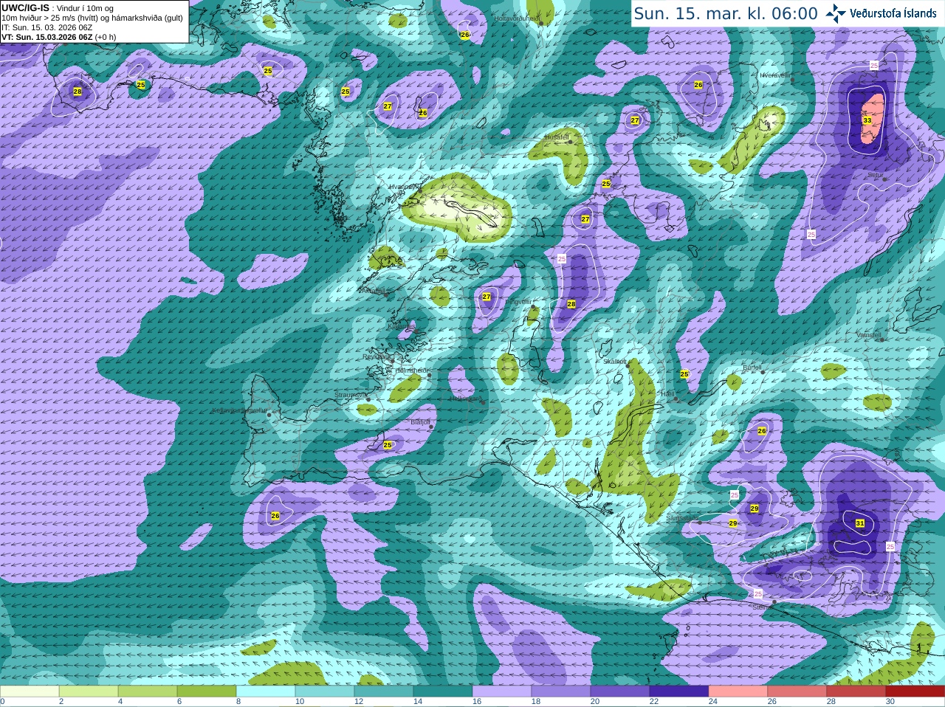
Task: Click the Húsafell station label
Action: point(557,137)
